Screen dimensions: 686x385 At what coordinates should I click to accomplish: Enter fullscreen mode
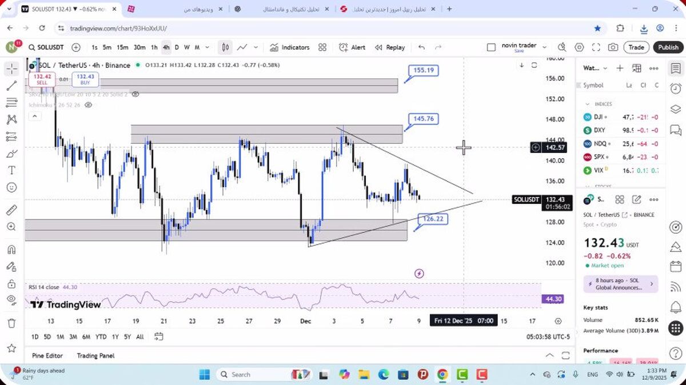pyautogui.click(x=596, y=47)
